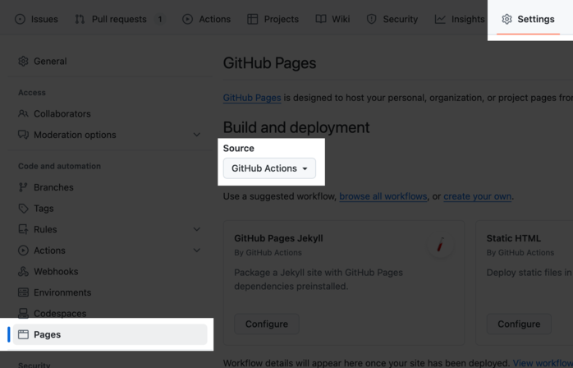Click the Security shield icon
The height and width of the screenshot is (368, 573).
(x=372, y=19)
